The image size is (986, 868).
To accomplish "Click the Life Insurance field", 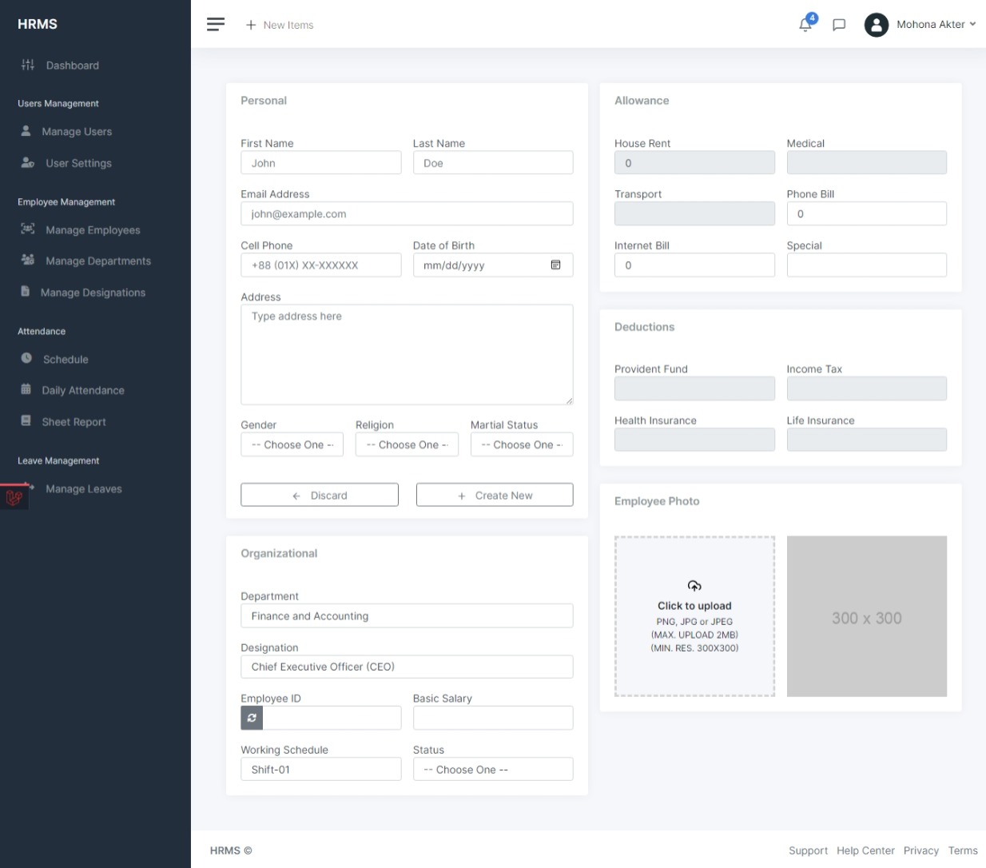I will pos(867,440).
